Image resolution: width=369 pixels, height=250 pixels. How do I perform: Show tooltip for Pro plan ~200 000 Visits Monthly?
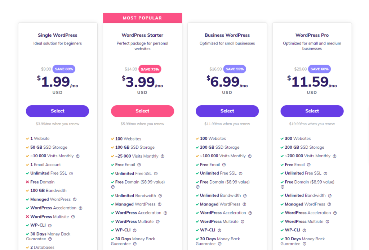[334, 156]
